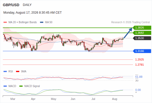Select the 1.3682 resistance price tag

(142, 33)
